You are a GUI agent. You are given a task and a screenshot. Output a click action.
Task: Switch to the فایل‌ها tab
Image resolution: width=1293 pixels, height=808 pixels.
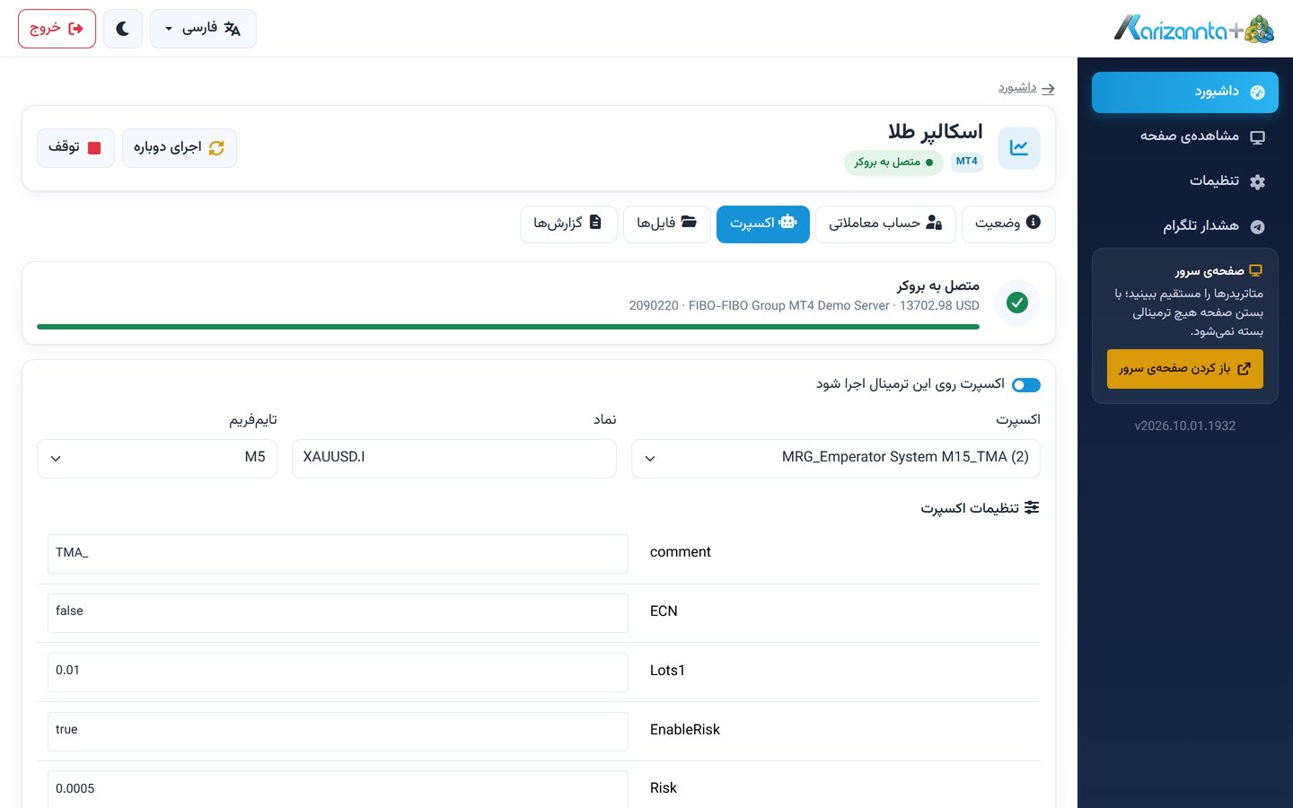[667, 224]
